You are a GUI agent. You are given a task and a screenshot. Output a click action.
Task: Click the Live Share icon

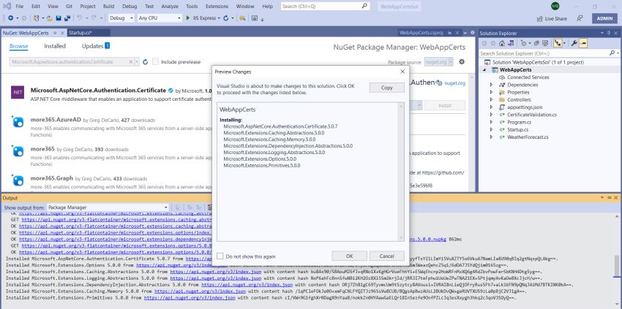pos(540,18)
